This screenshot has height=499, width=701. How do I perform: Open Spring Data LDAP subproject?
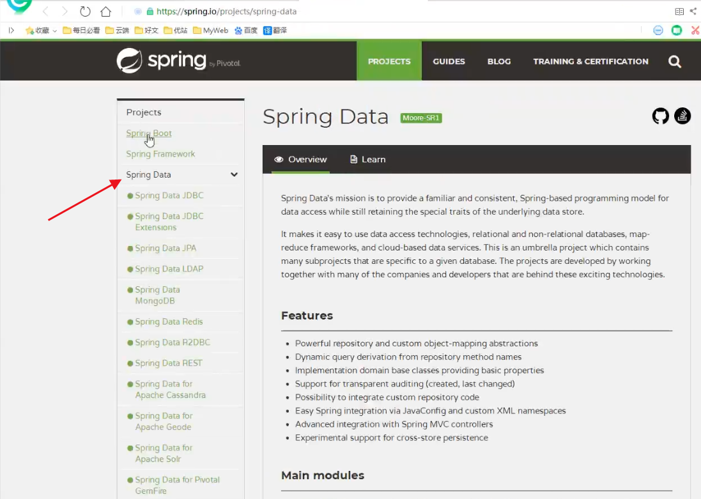(x=169, y=269)
